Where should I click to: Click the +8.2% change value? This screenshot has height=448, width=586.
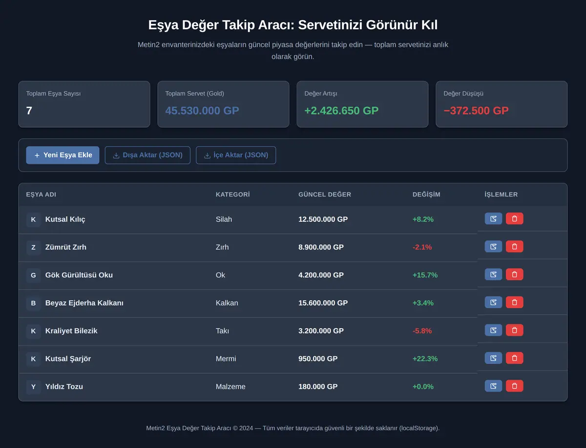423,219
